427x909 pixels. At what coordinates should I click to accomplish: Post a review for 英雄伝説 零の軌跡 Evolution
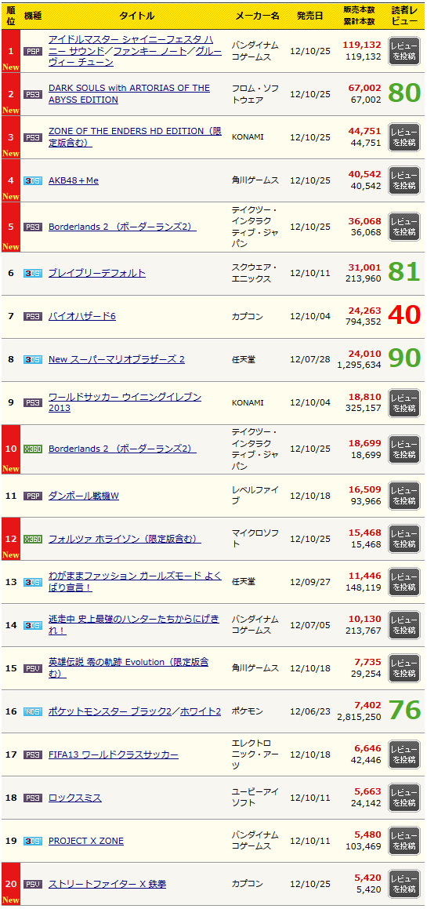coord(403,668)
